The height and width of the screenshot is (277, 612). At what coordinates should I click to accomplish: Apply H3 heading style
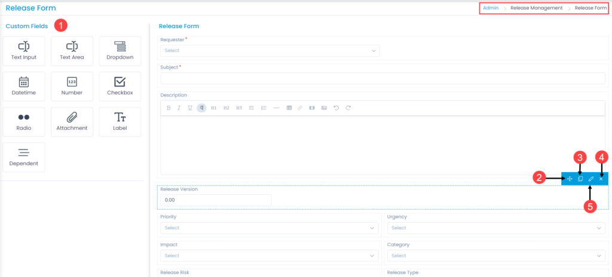click(239, 108)
